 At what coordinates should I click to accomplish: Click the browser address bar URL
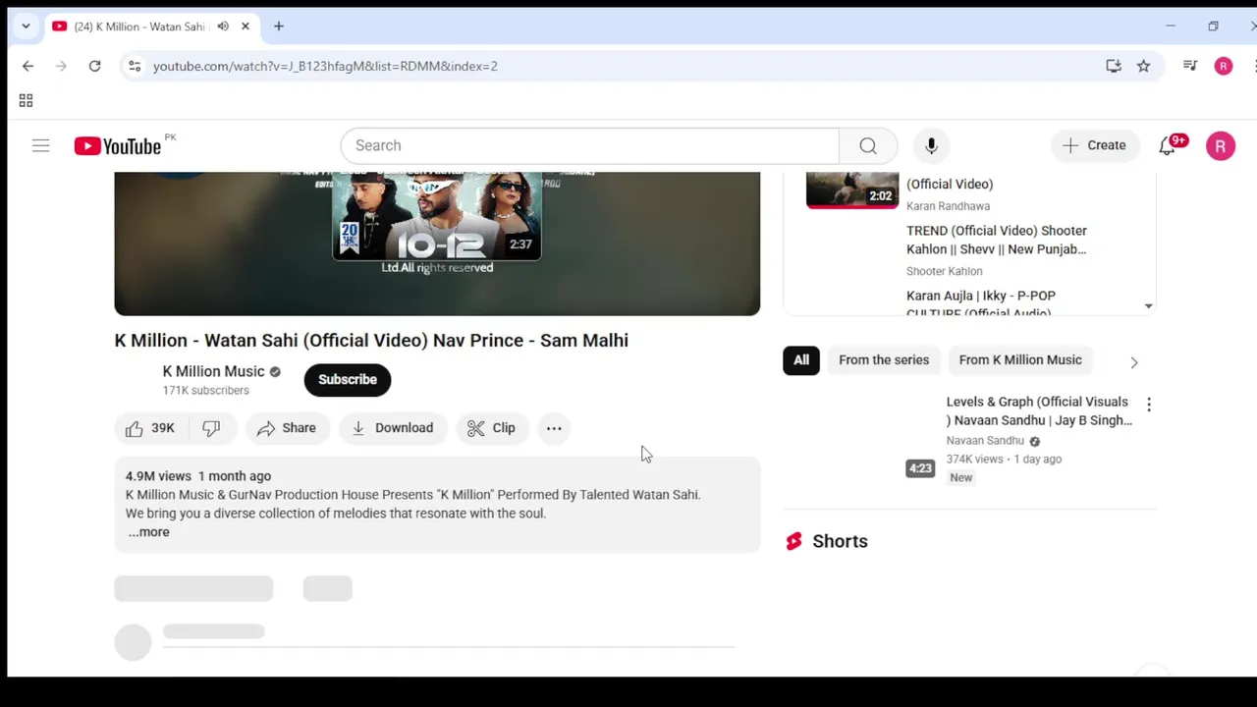coord(325,66)
